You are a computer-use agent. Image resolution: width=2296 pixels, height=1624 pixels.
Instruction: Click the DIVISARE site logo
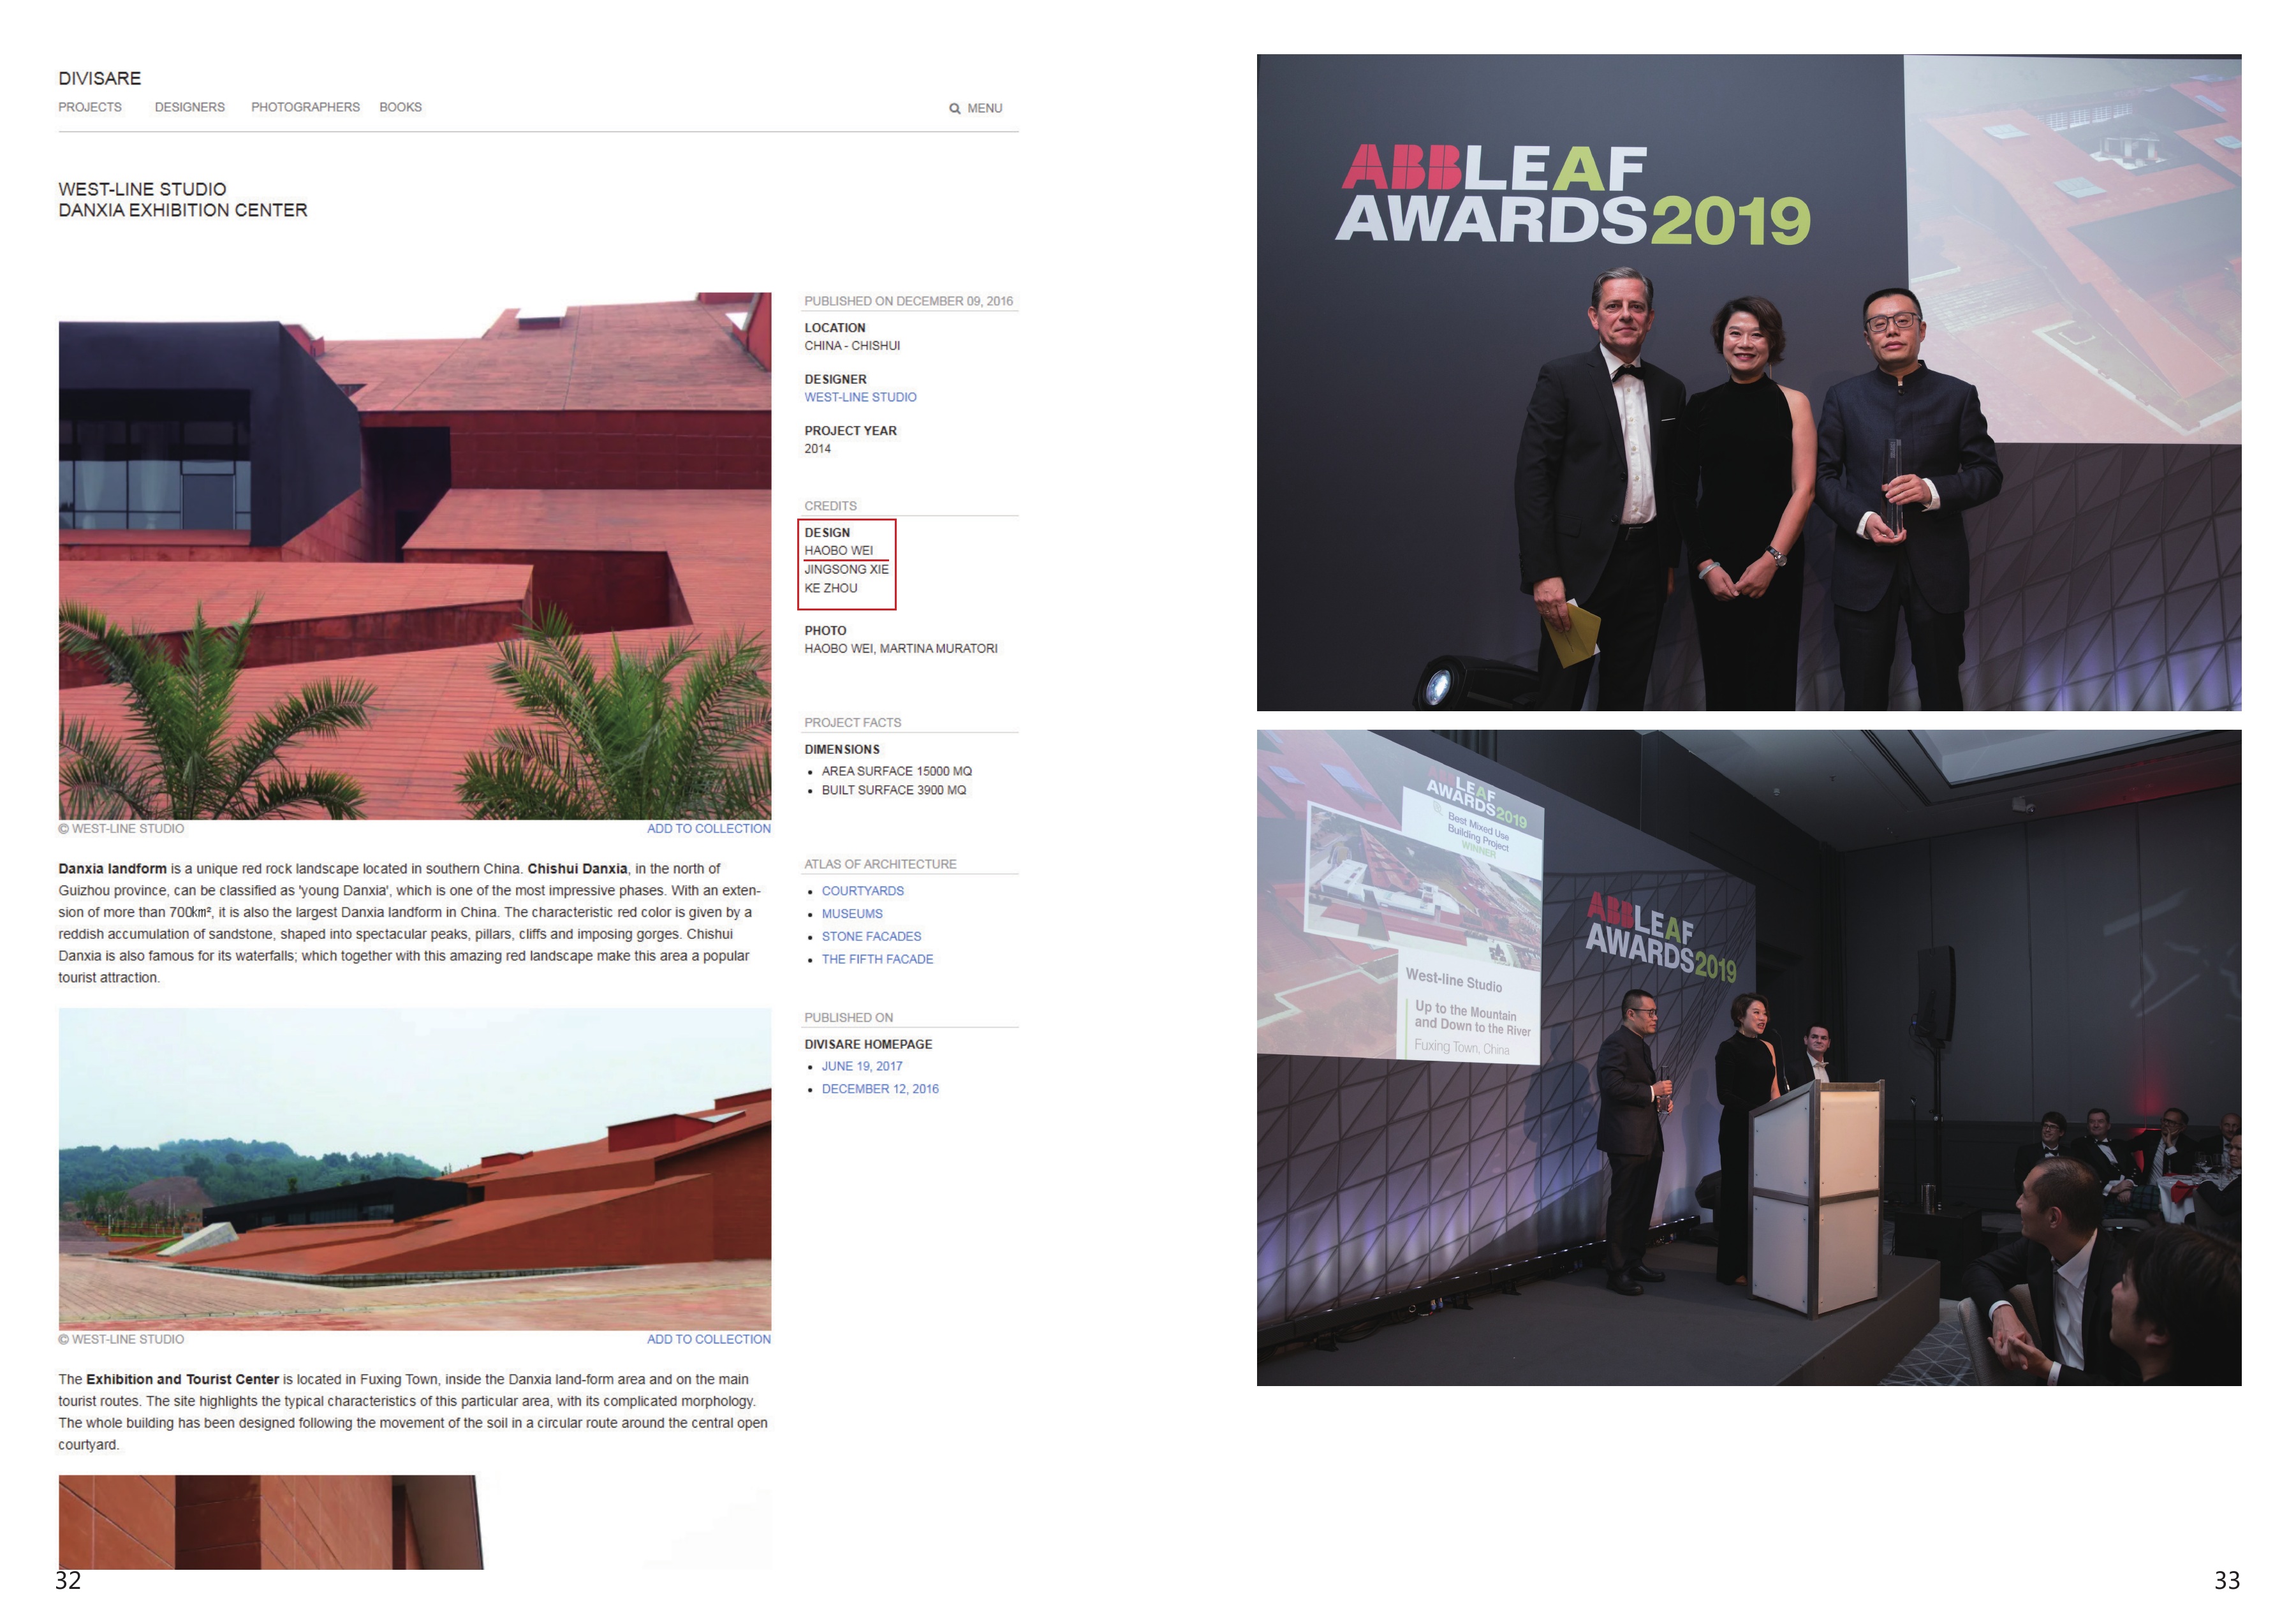[x=99, y=78]
